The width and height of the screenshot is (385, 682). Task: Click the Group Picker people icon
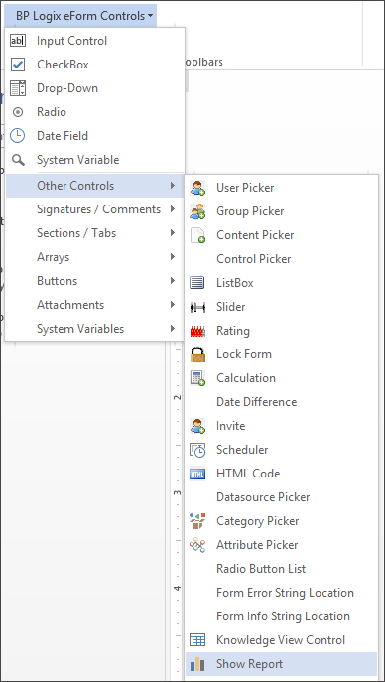(x=197, y=211)
